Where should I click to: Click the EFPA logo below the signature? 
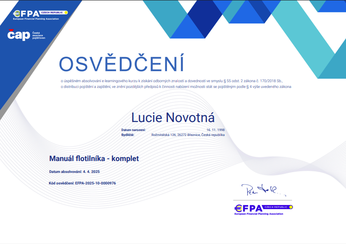pos(263,210)
